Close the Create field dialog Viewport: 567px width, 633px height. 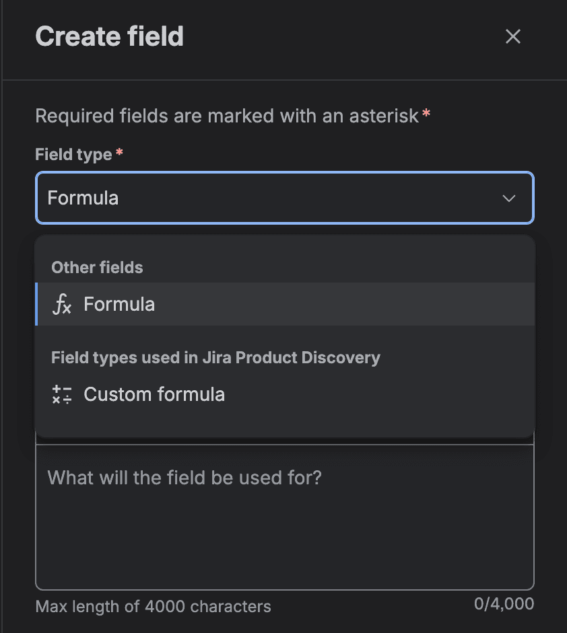[x=513, y=36]
